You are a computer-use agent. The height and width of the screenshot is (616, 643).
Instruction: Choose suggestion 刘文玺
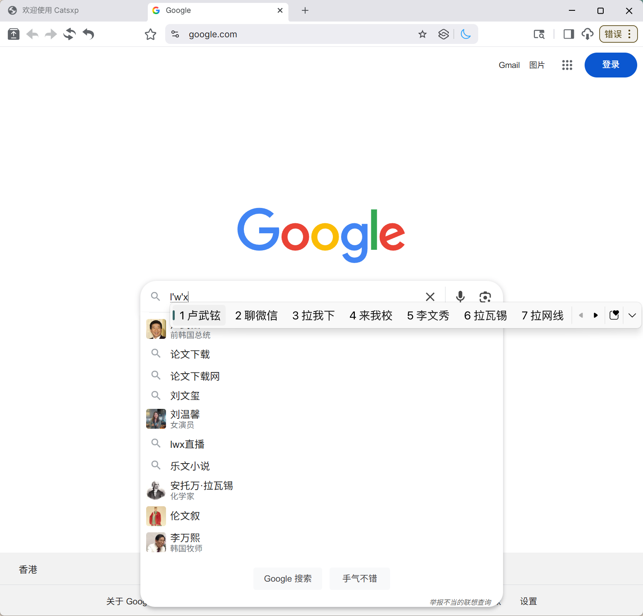(x=322, y=396)
